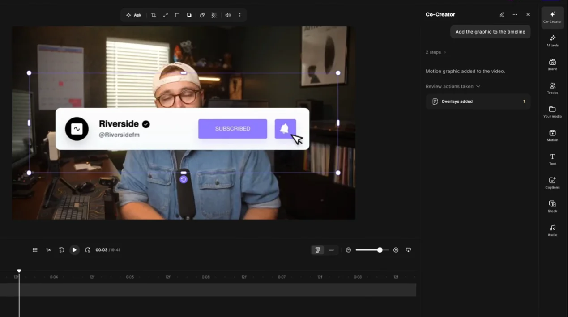Click the SUBSCRIBED button in overlay graphic
Viewport: 568px width, 317px height.
click(233, 129)
